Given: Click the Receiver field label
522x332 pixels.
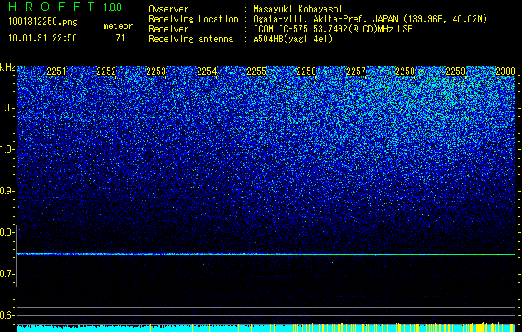Looking at the screenshot, I should tap(168, 29).
